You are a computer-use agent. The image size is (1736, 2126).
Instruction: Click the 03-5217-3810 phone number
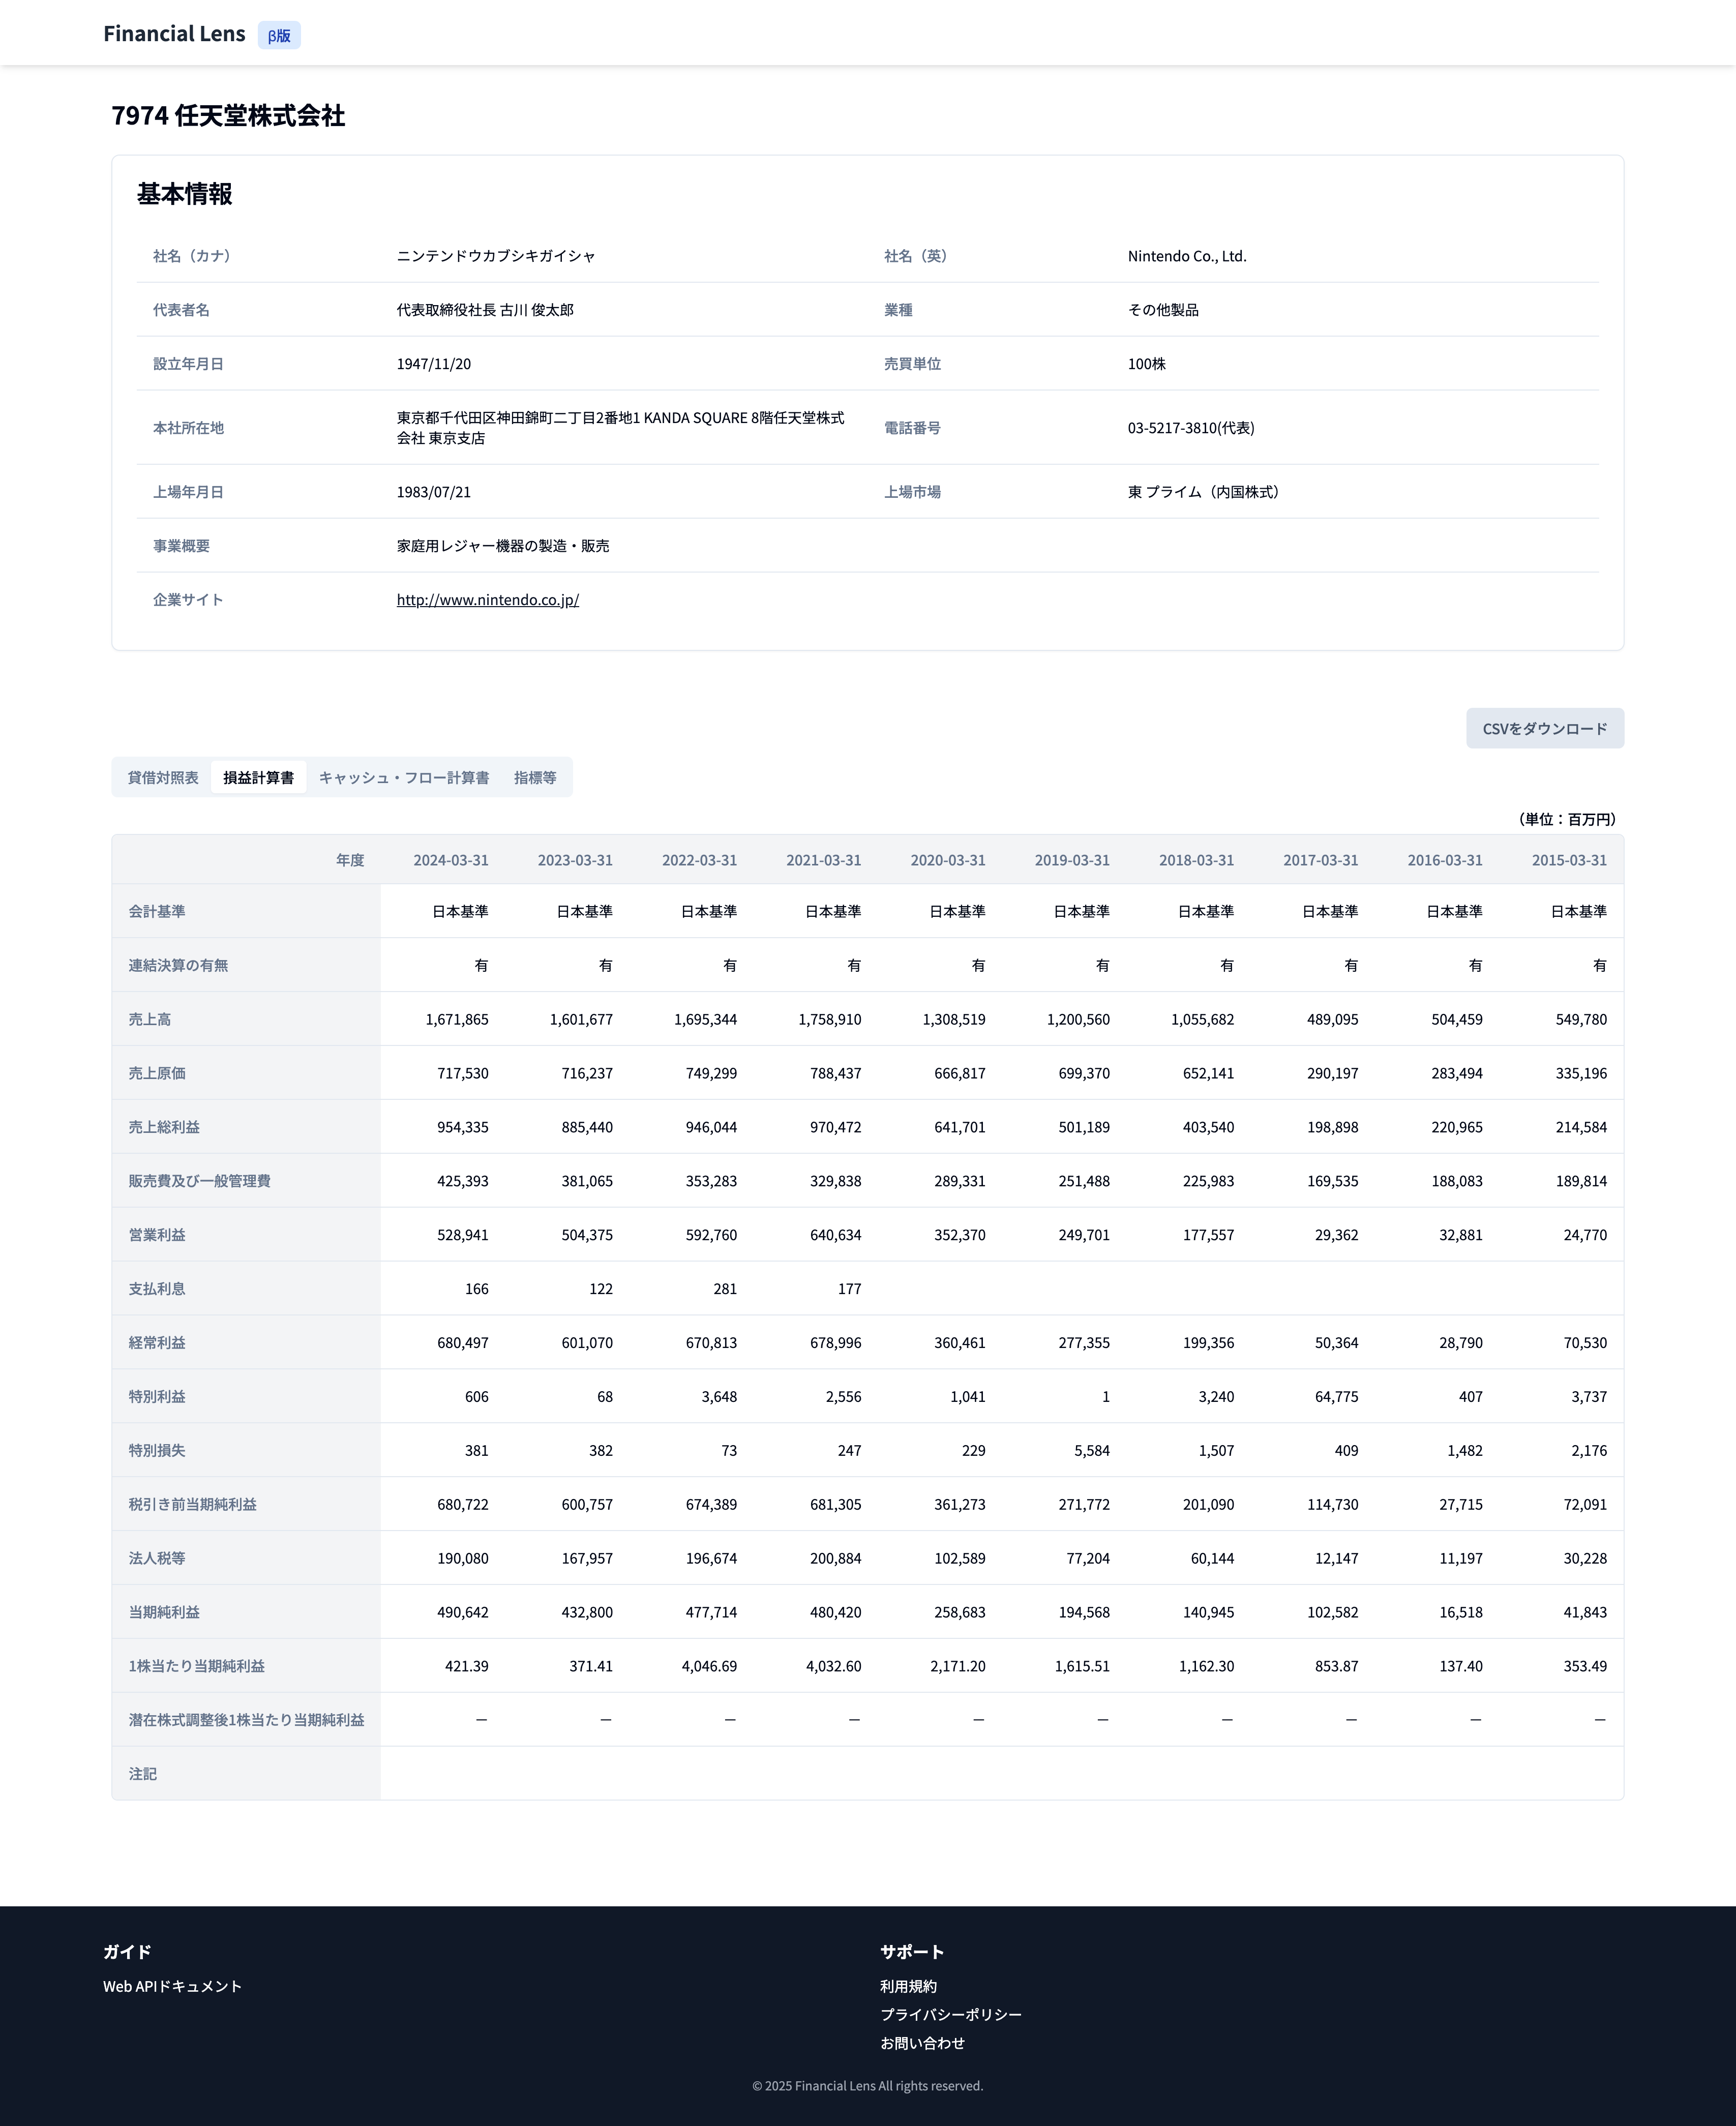pos(1190,428)
